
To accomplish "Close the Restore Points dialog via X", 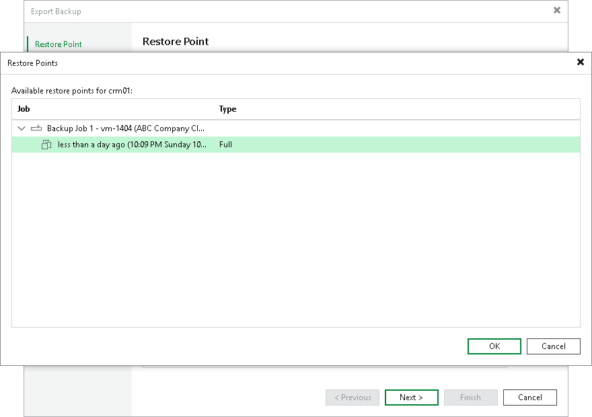I will (581, 62).
